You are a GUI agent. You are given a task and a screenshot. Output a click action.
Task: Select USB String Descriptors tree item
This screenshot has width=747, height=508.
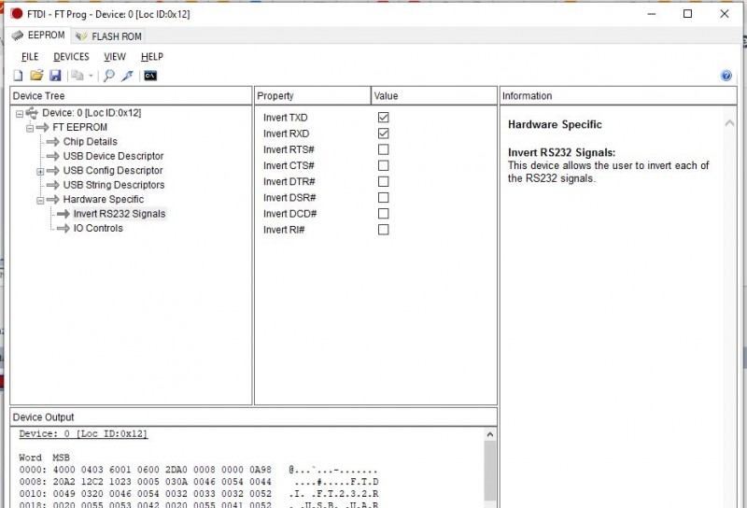(x=114, y=185)
